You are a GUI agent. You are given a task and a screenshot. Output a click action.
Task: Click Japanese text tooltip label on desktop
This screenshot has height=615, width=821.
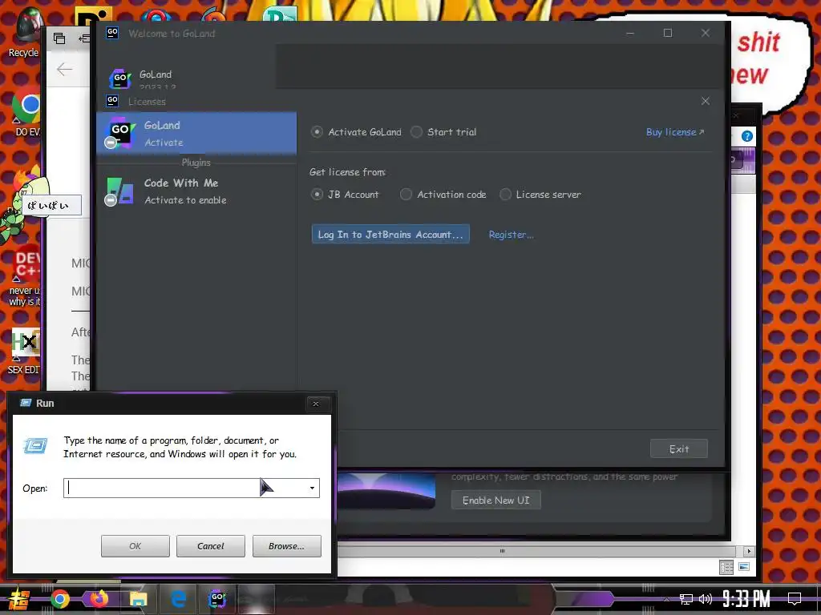[50, 205]
